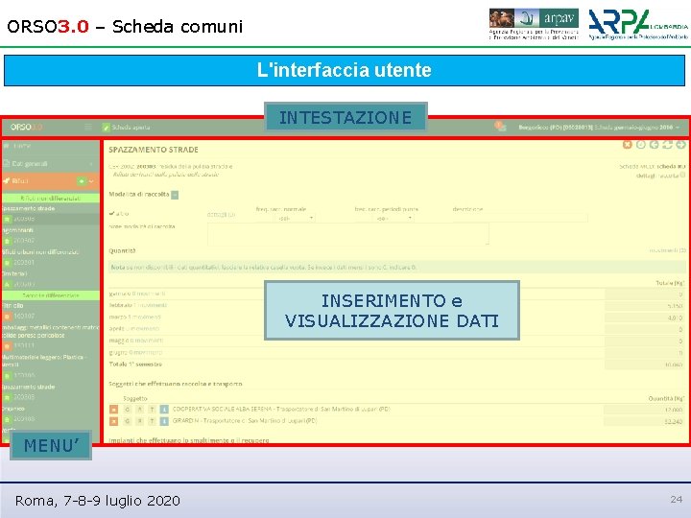Viewport: 691px width, 518px height.
Task: Open the freq. racc. normale dropdown
Action: tap(295, 218)
